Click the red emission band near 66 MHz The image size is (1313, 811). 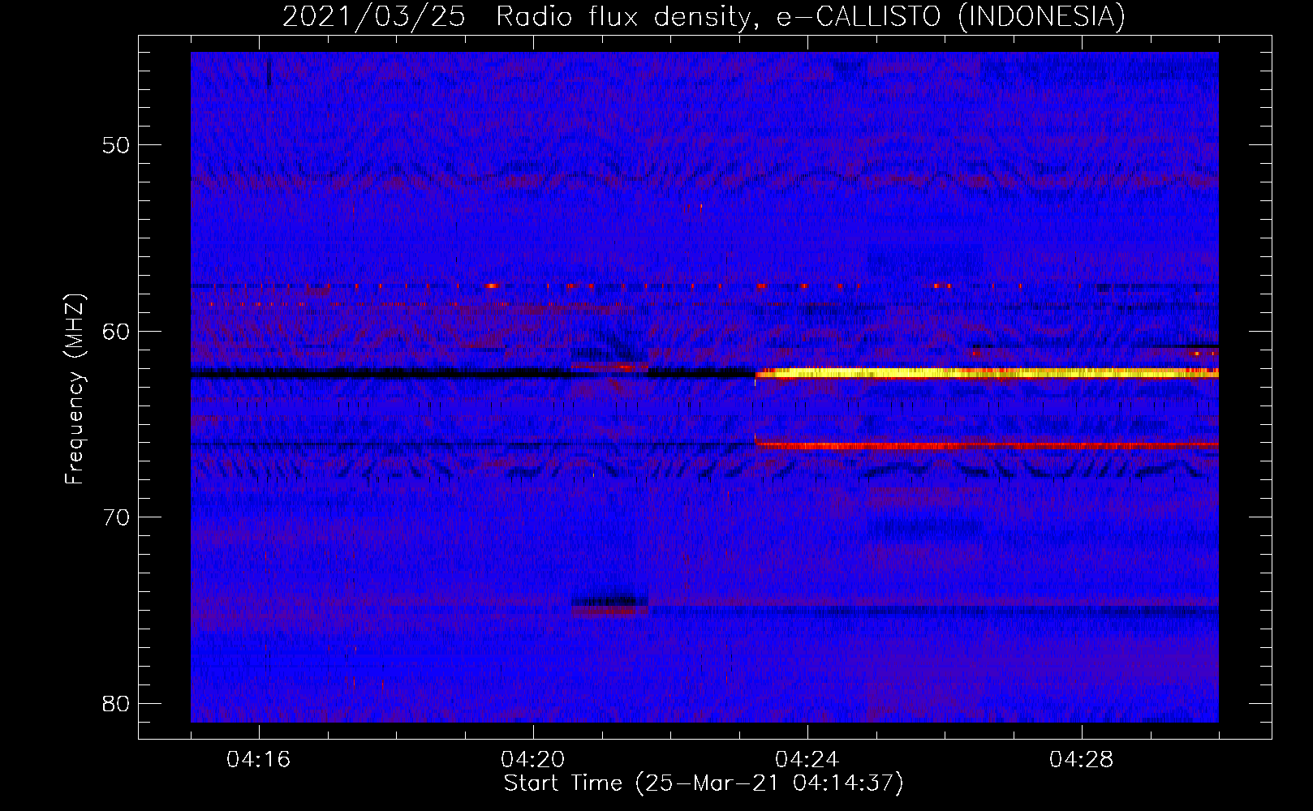987,445
